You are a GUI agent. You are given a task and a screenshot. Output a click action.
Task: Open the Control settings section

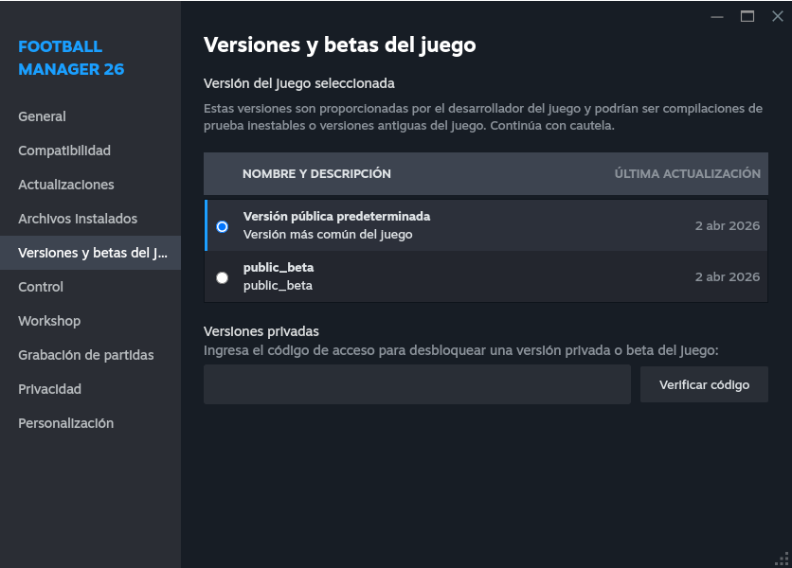point(41,287)
